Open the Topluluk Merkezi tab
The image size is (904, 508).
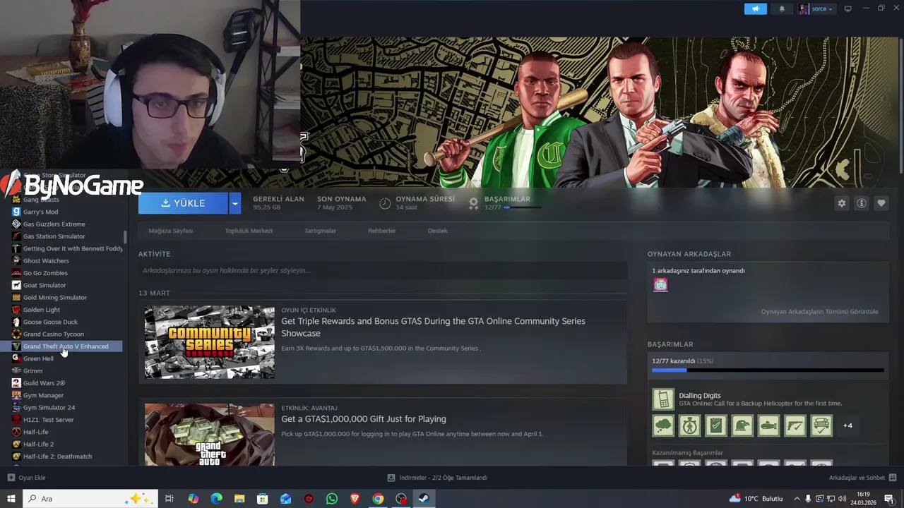coord(249,231)
